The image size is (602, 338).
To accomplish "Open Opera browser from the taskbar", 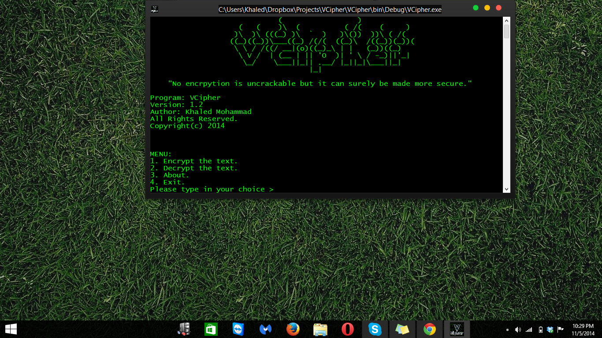I will point(348,329).
